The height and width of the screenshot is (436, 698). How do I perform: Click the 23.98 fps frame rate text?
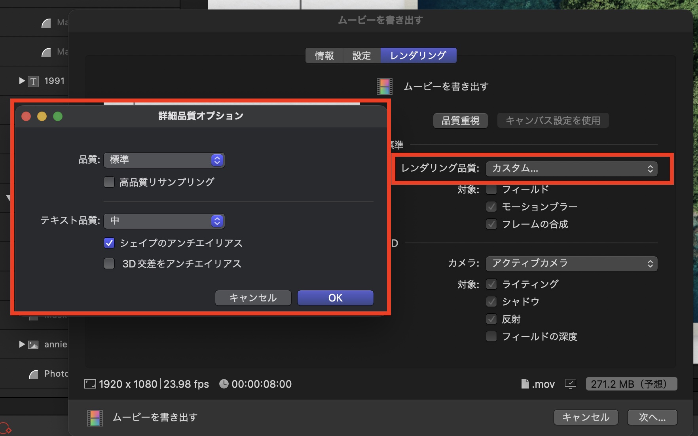pyautogui.click(x=186, y=384)
